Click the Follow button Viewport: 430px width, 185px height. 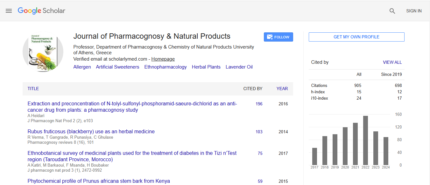point(278,37)
